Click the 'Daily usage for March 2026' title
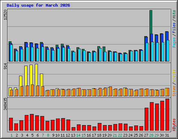 38,5
